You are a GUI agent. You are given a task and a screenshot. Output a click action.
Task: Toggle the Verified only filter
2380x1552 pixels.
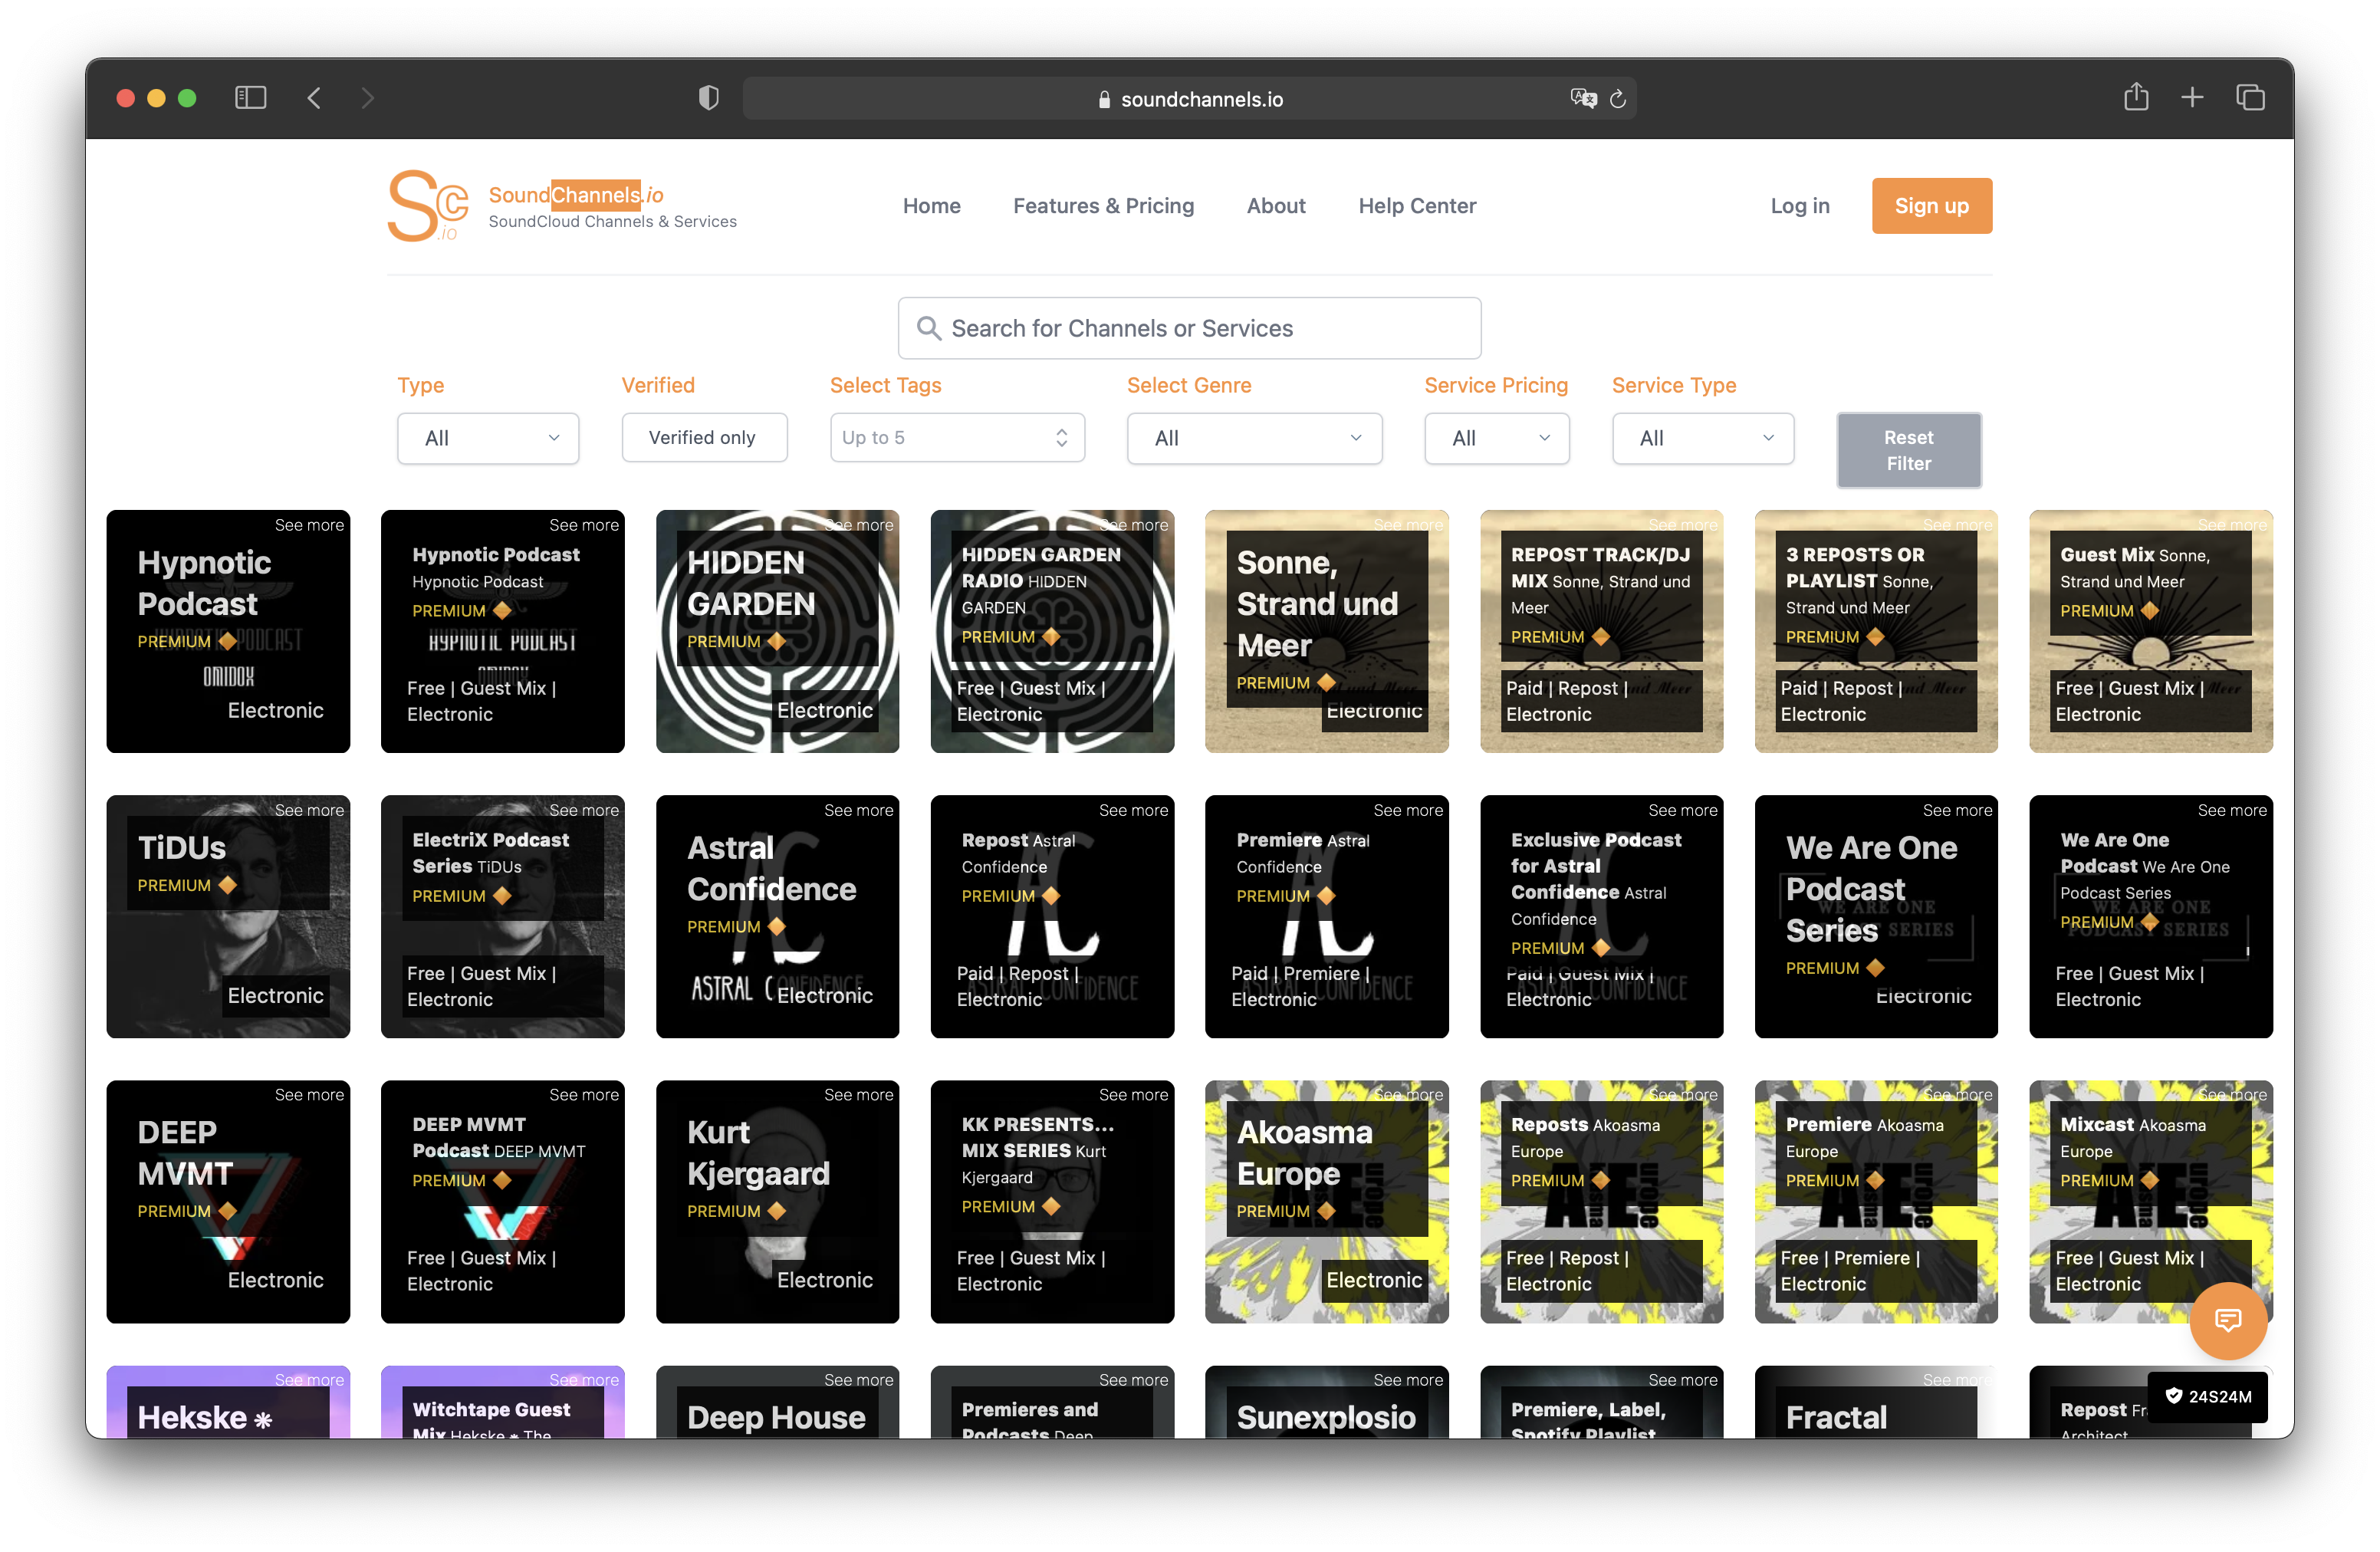tap(704, 438)
